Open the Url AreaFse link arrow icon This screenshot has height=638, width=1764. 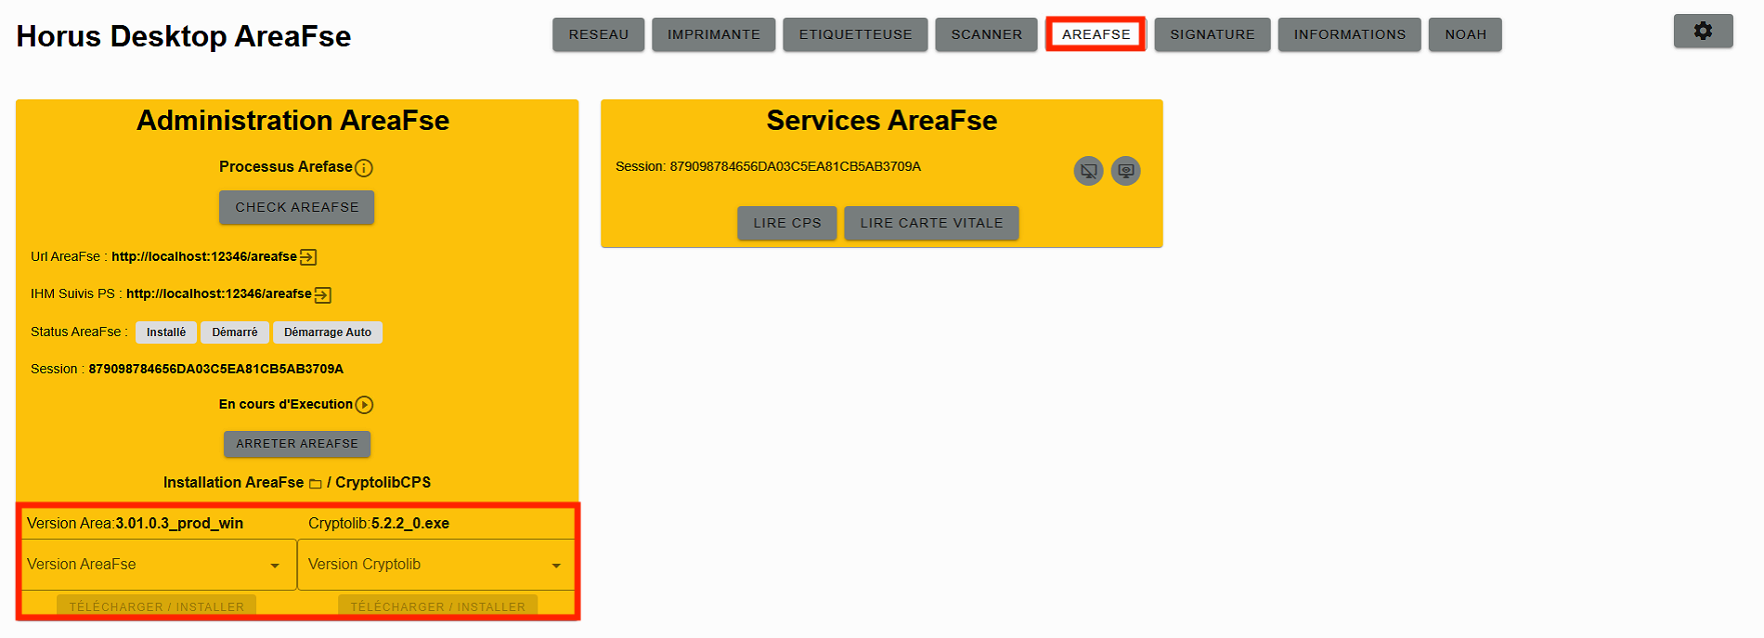[308, 257]
